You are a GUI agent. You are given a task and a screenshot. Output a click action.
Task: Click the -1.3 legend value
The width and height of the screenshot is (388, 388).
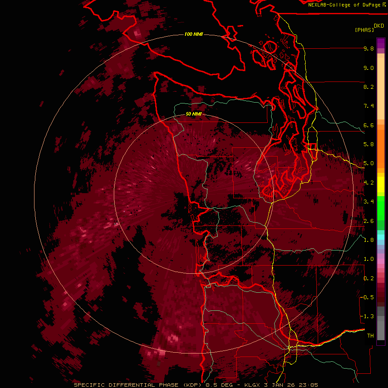coord(367,316)
